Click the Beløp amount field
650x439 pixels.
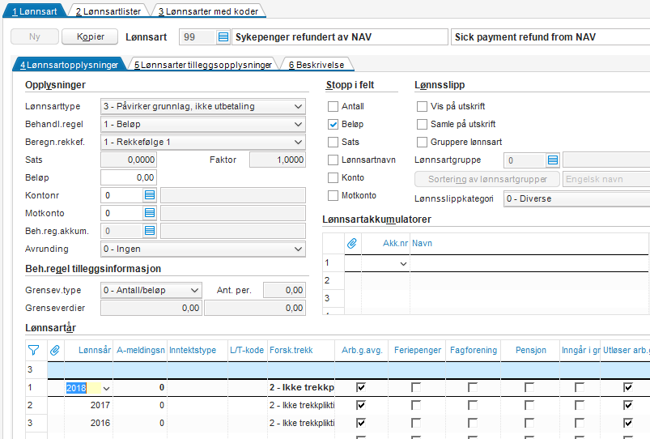click(x=129, y=177)
